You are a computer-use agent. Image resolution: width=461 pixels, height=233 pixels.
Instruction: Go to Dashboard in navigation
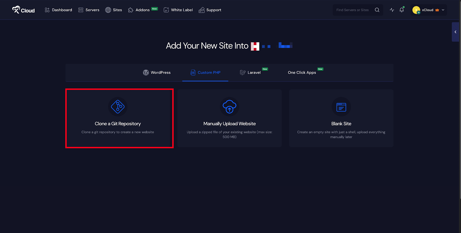tap(58, 10)
